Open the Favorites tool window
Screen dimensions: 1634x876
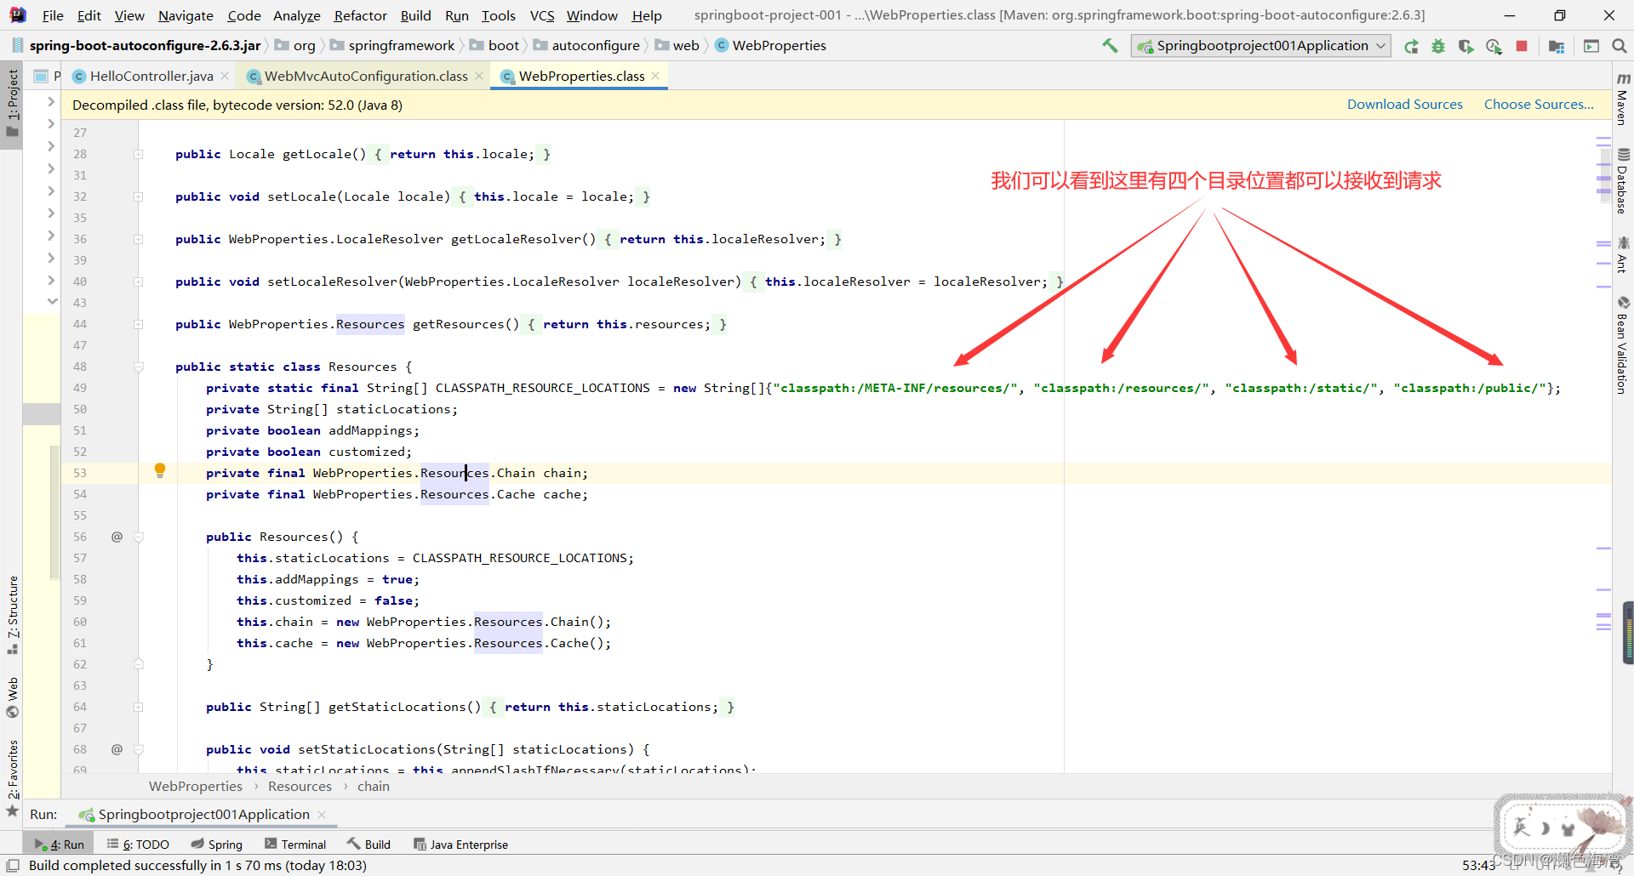coord(12,777)
